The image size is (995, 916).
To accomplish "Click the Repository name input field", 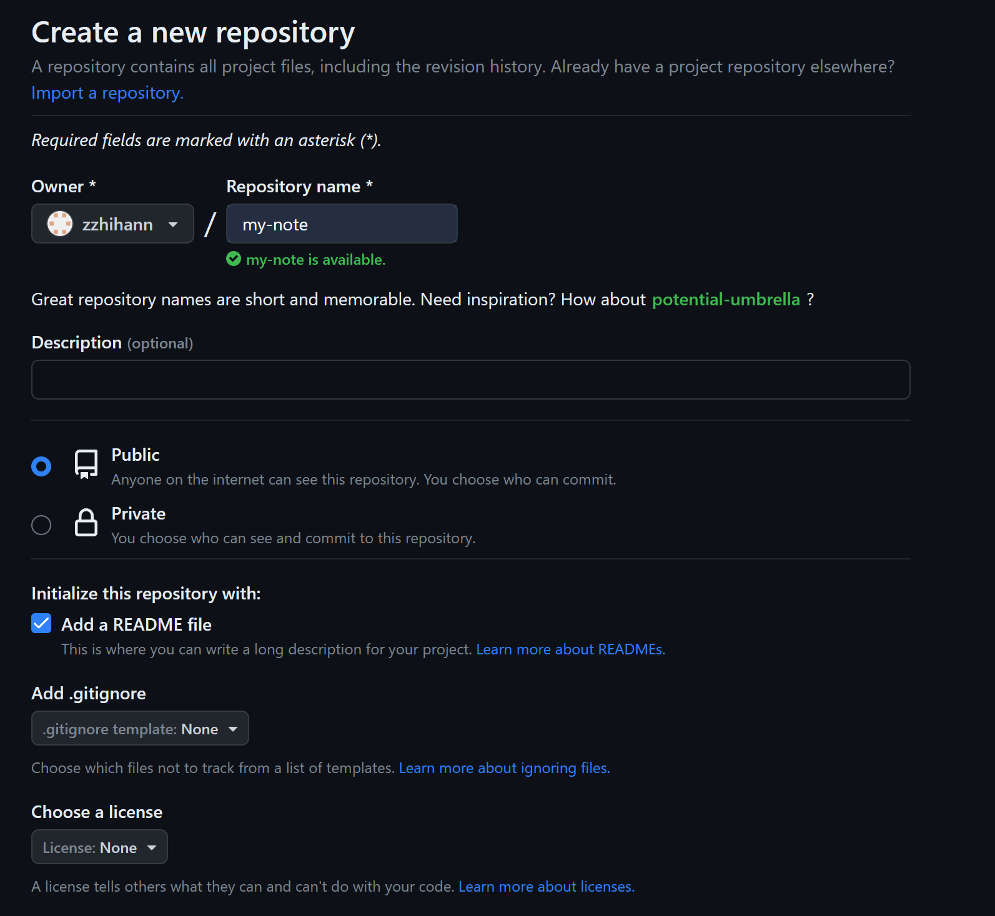I will pos(342,224).
